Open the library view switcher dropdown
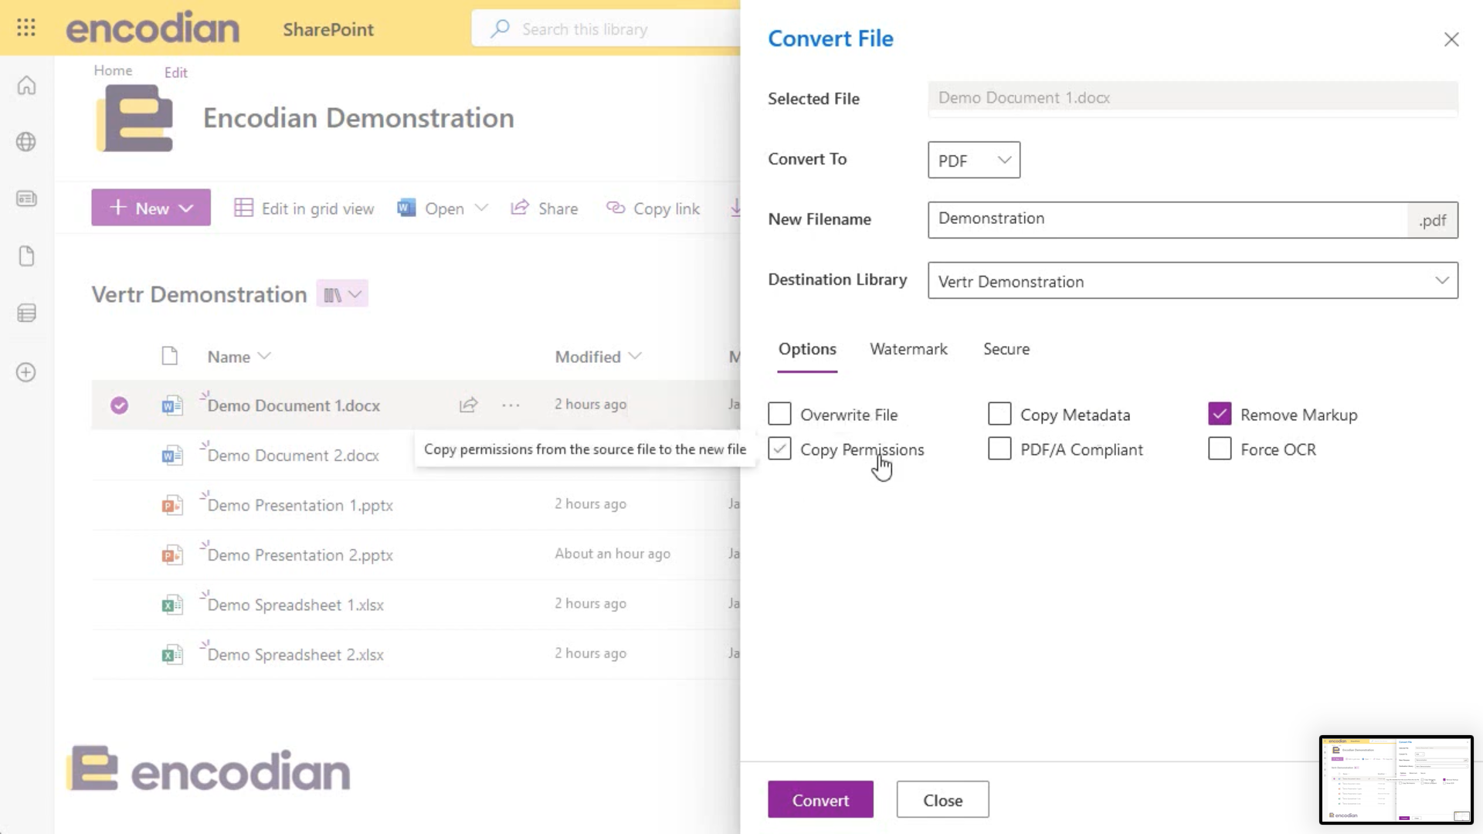This screenshot has height=834, width=1483. pyautogui.click(x=342, y=294)
